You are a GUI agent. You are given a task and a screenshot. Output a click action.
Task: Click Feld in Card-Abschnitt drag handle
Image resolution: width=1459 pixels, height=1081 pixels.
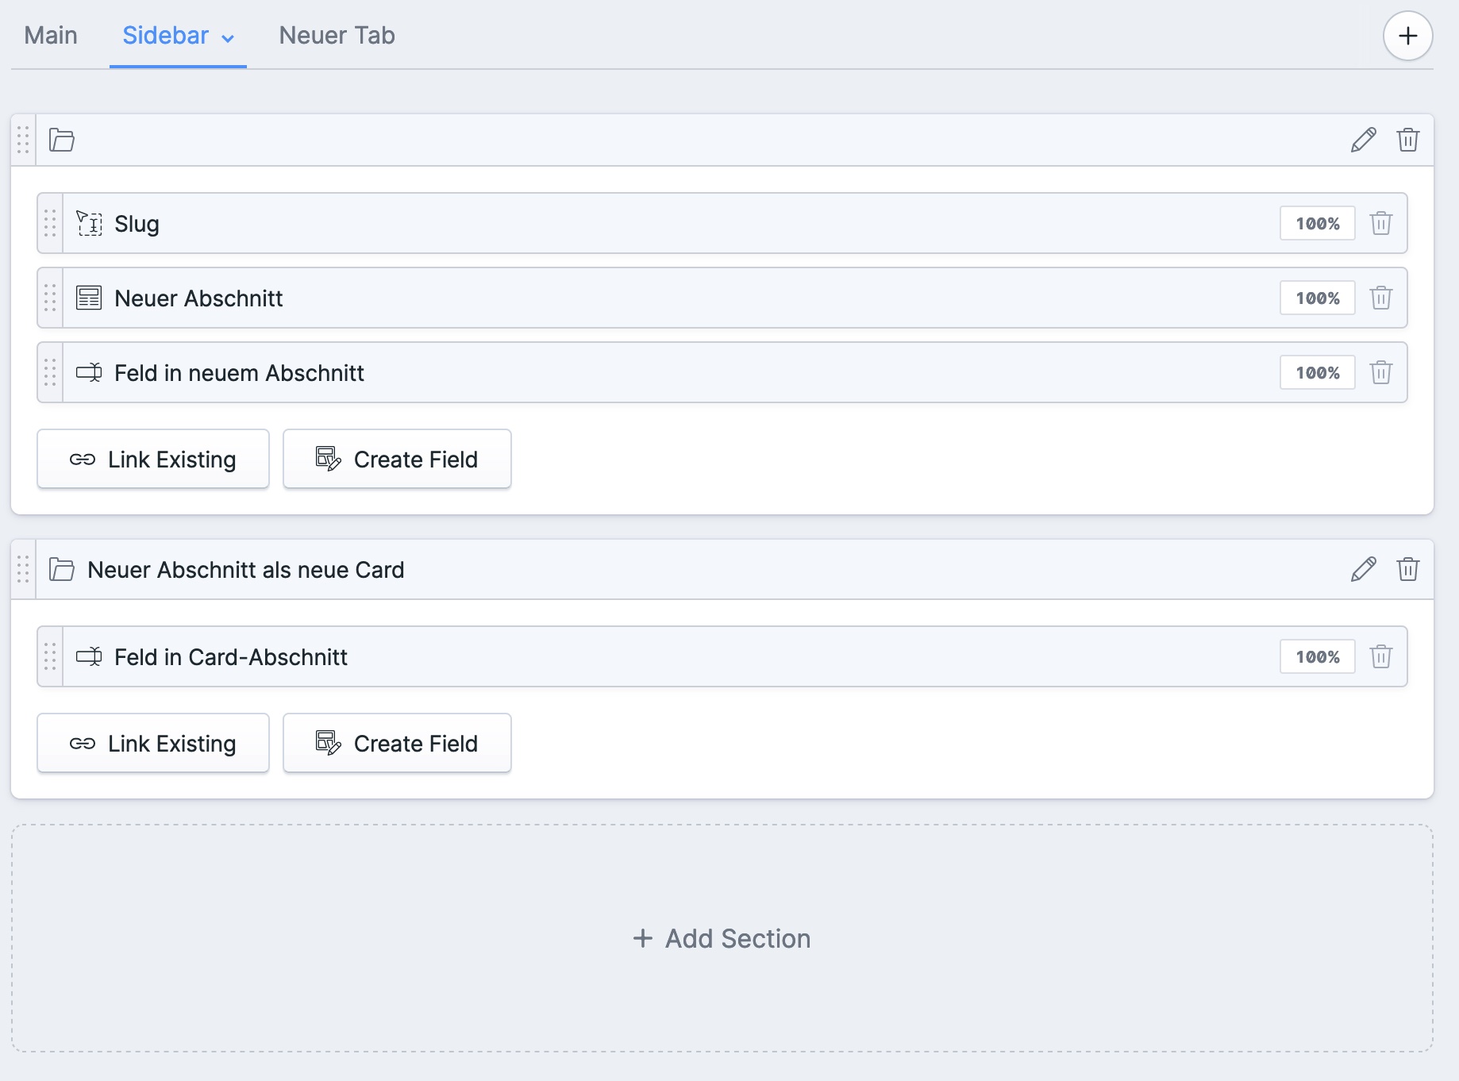(50, 656)
